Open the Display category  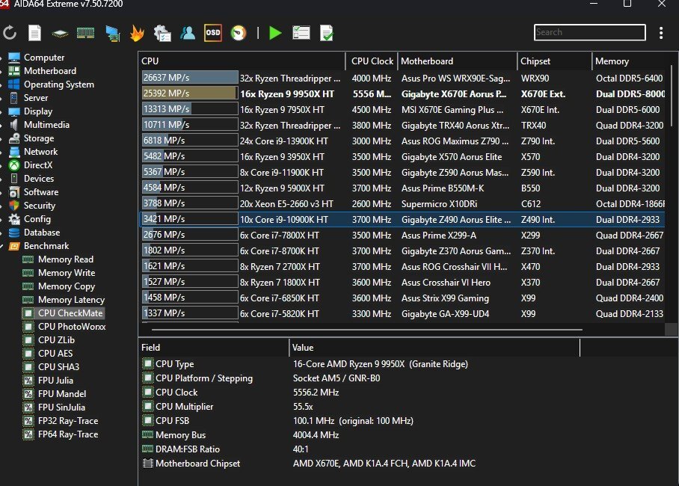[x=38, y=111]
